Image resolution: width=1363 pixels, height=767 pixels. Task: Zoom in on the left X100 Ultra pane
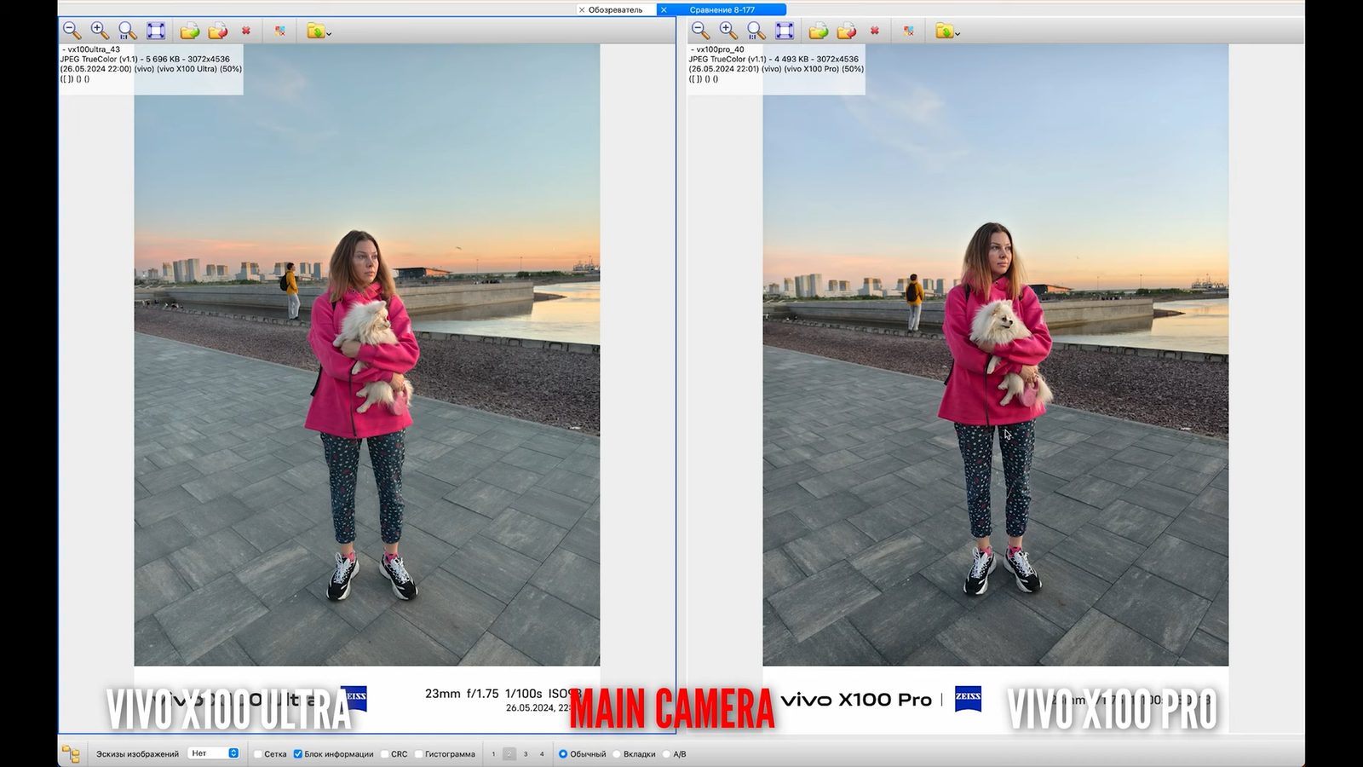tap(100, 31)
